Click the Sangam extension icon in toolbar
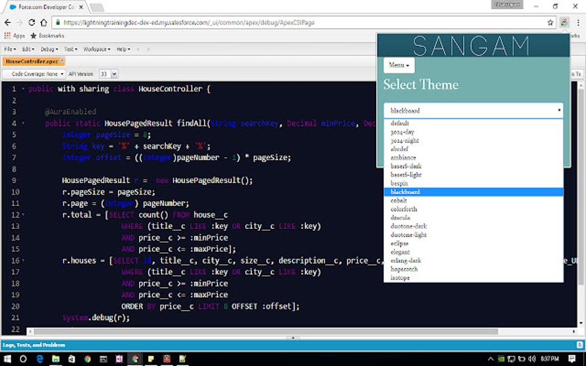 point(564,23)
